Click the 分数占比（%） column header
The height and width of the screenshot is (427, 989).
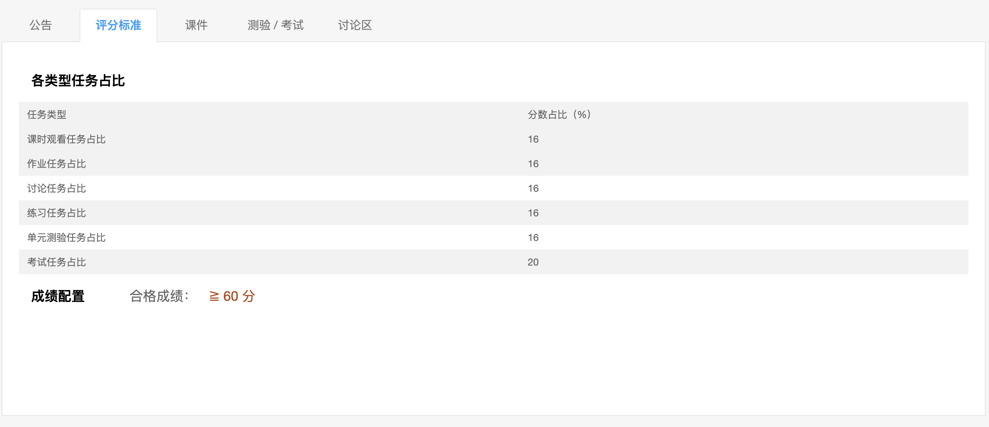click(559, 115)
